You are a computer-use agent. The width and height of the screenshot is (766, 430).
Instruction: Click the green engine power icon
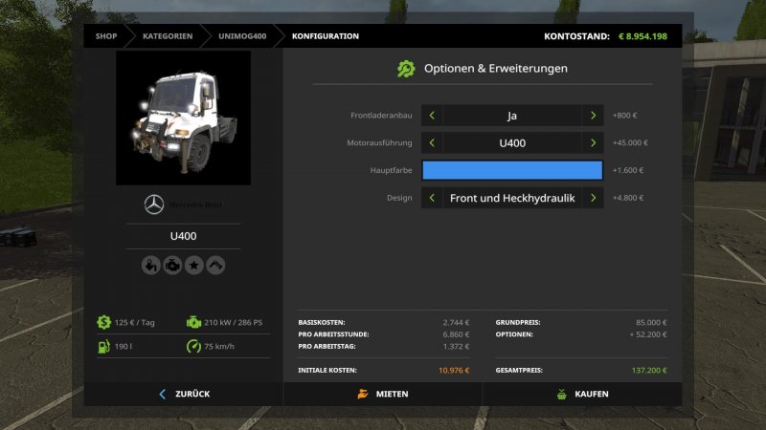click(x=193, y=322)
